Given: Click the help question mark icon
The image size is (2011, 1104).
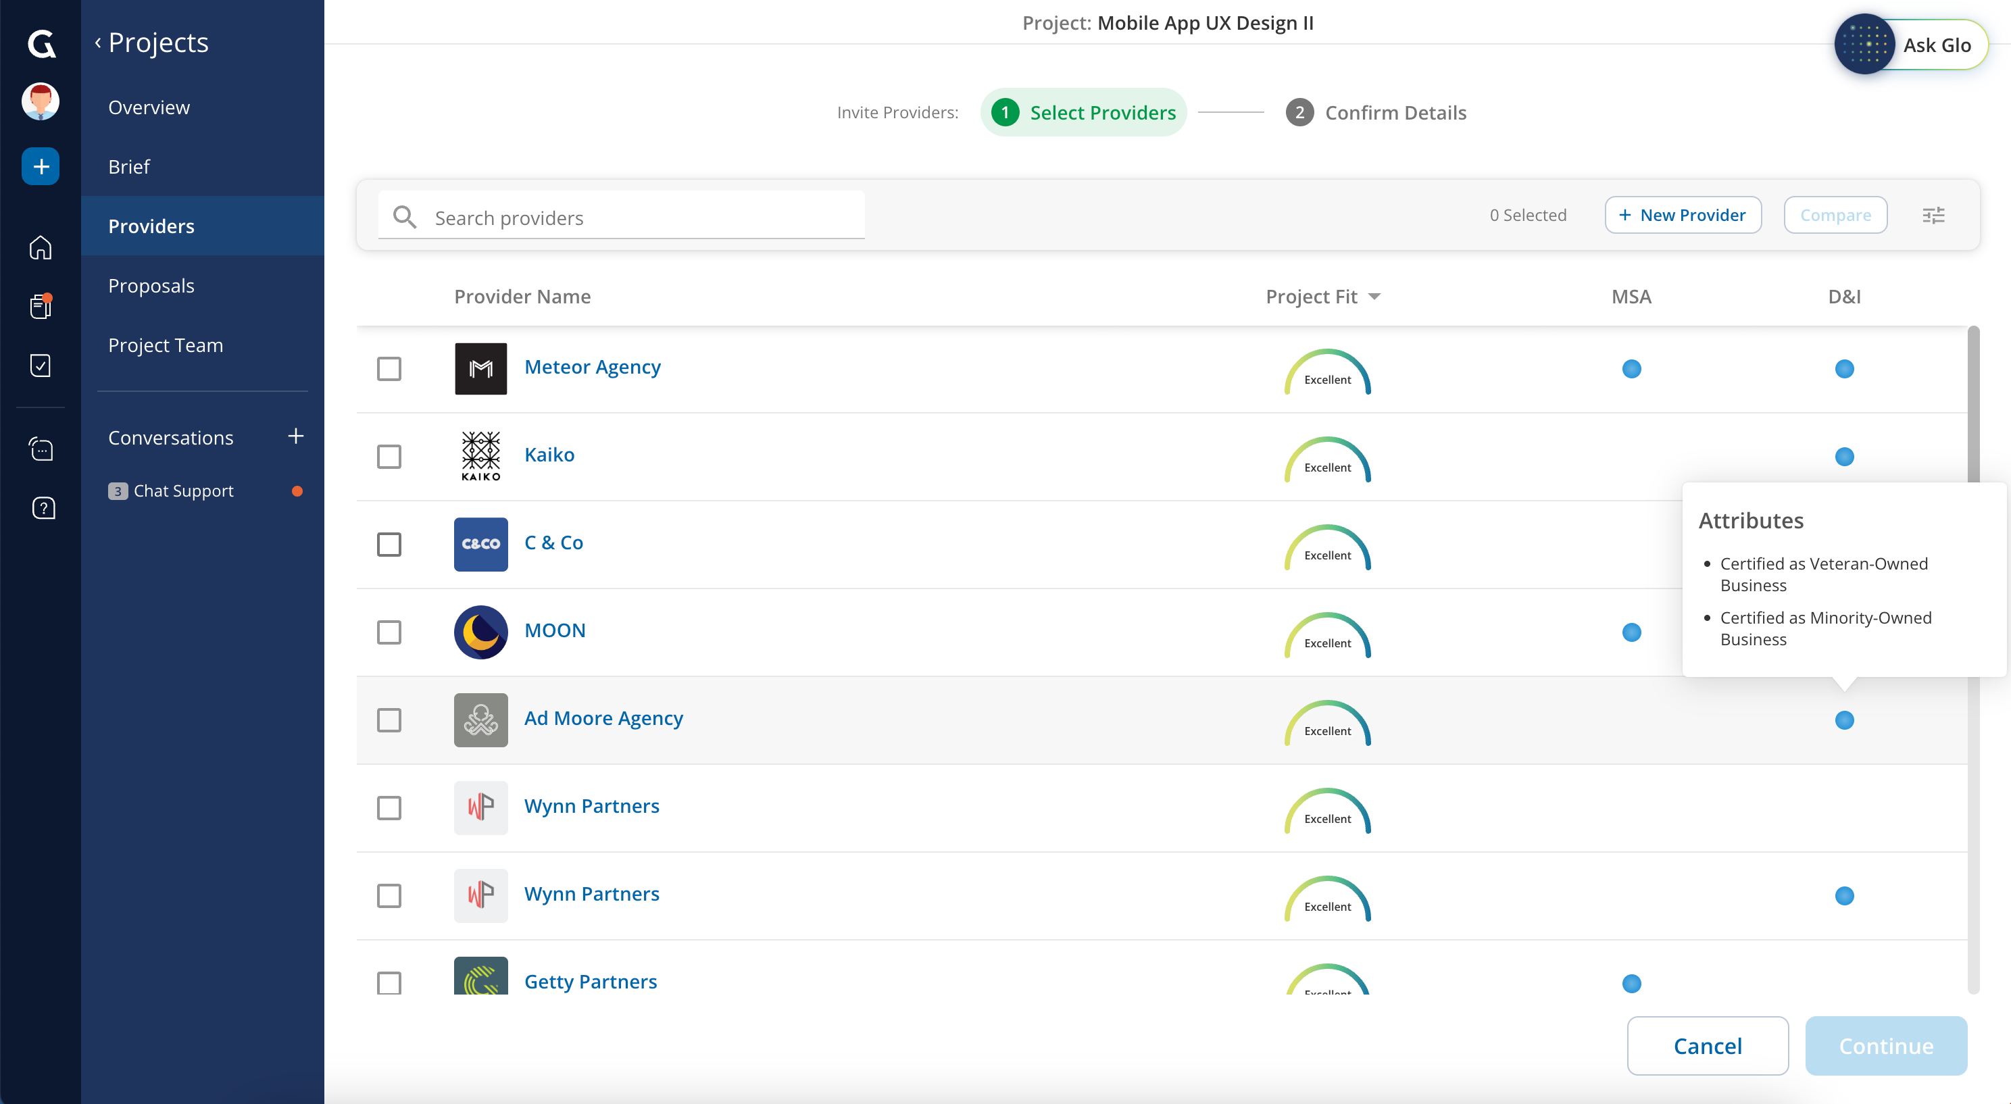Looking at the screenshot, I should tap(43, 508).
